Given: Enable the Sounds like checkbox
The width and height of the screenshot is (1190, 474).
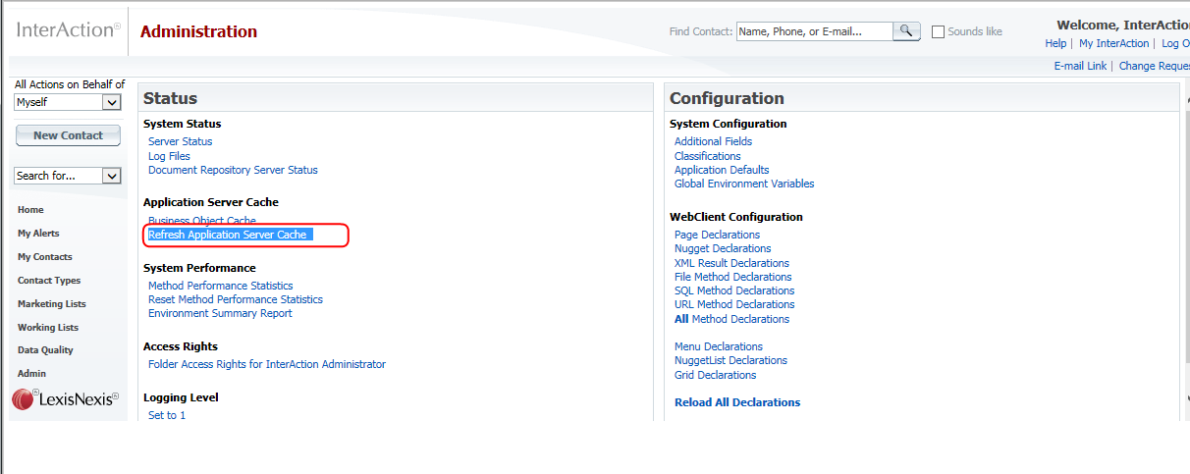Looking at the screenshot, I should point(938,31).
